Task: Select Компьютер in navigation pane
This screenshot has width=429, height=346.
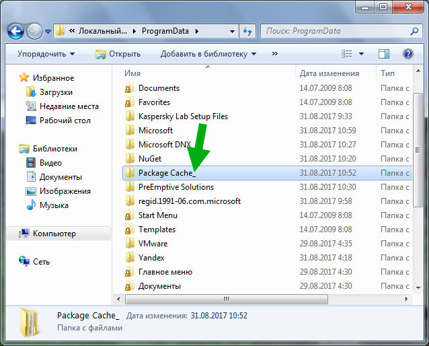Action: click(x=58, y=234)
